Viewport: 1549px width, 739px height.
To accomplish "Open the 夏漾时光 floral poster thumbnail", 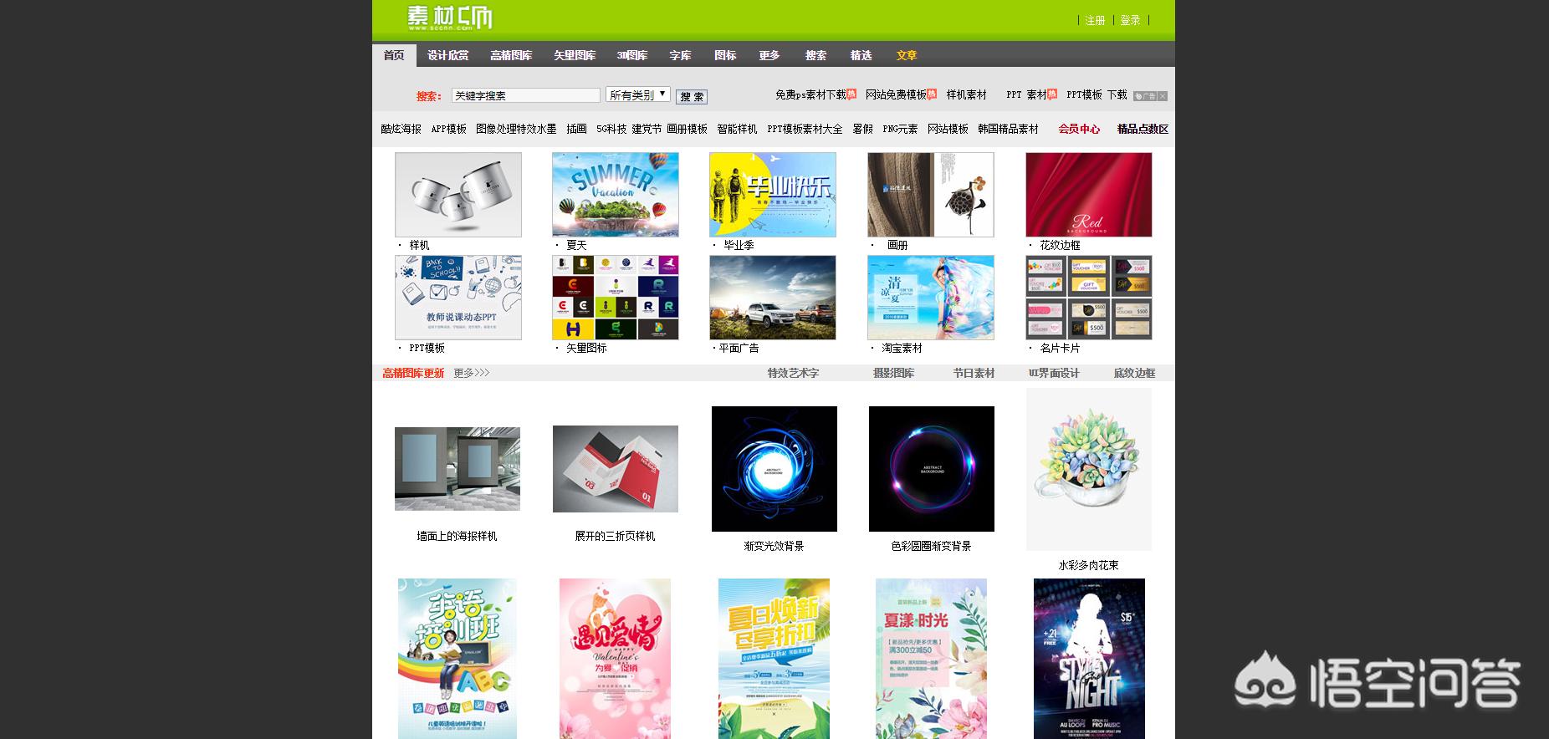I will (x=932, y=659).
